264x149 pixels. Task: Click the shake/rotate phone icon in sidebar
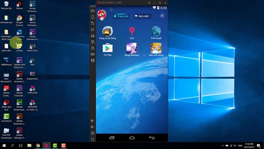(x=93, y=17)
